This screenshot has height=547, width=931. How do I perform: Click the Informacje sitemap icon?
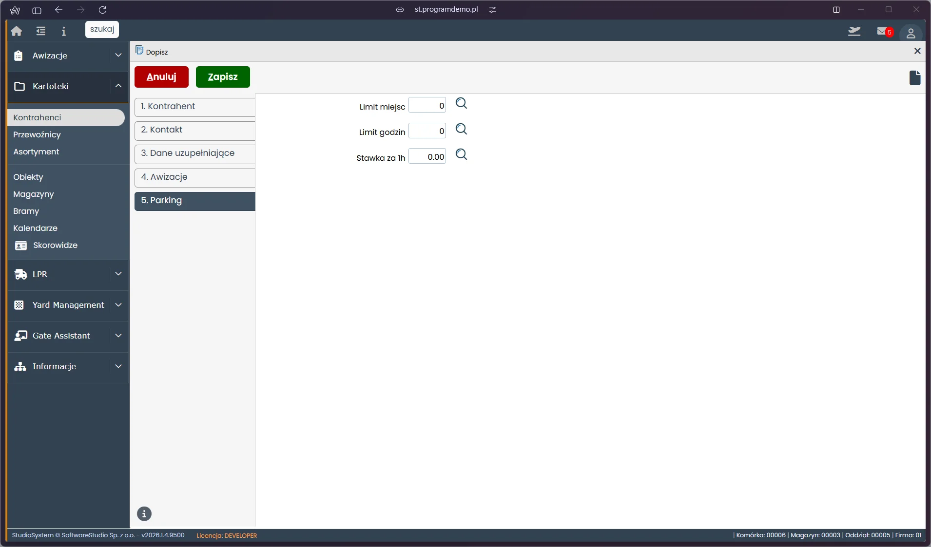20,366
